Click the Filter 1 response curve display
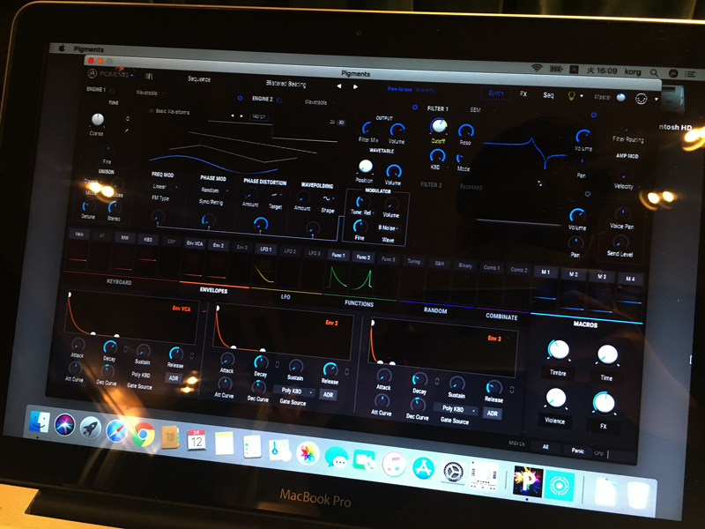The width and height of the screenshot is (705, 529). click(525, 153)
